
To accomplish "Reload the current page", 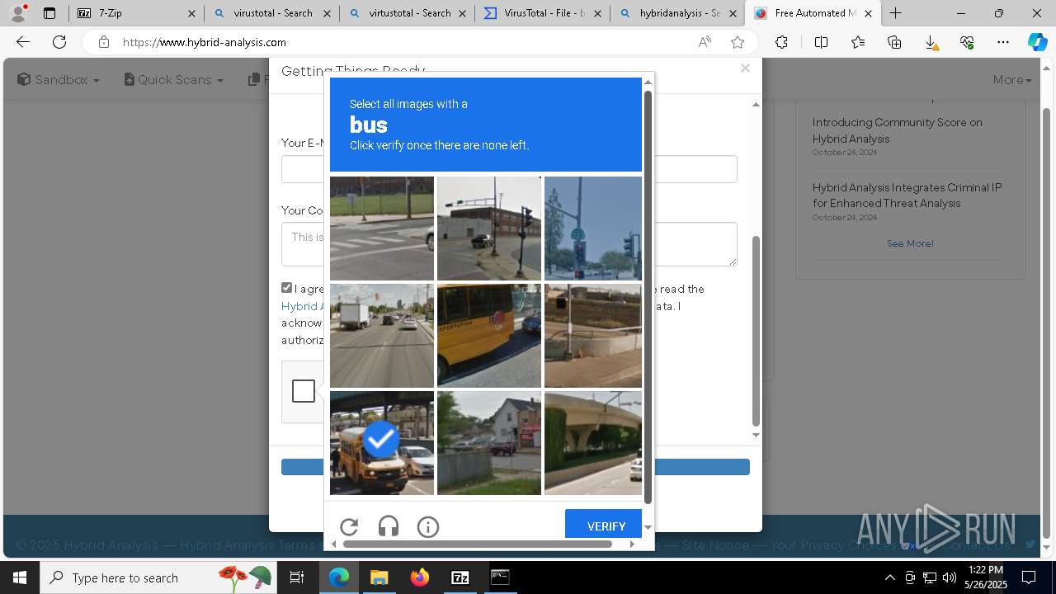I will point(59,42).
